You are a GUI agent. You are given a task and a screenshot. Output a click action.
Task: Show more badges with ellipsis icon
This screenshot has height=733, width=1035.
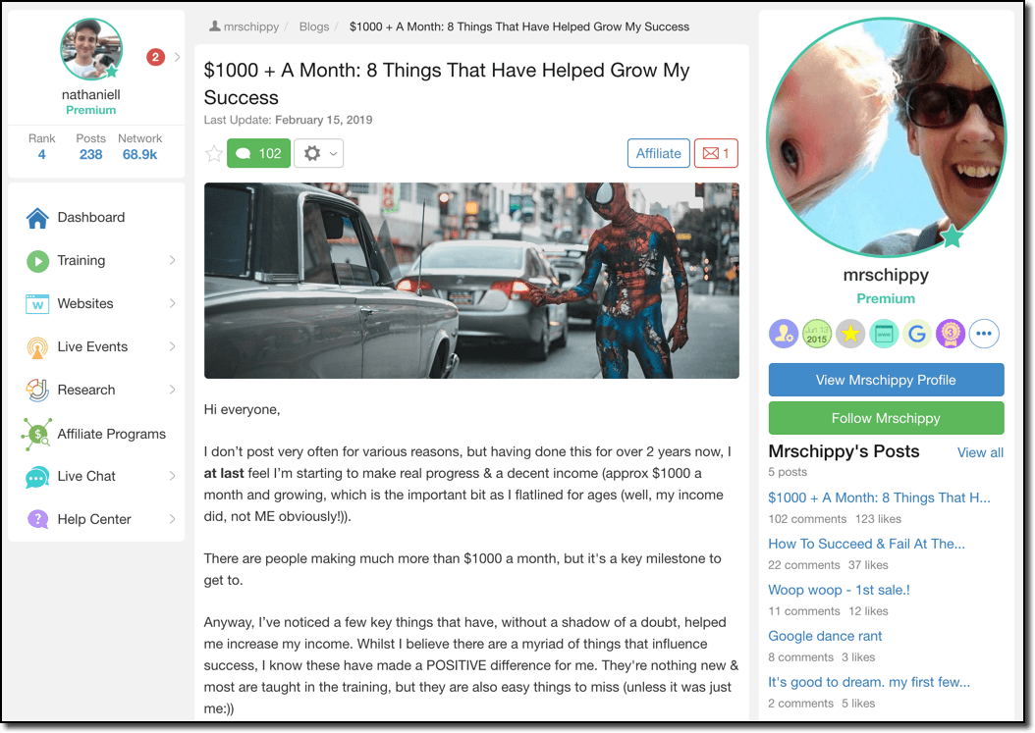coord(984,334)
